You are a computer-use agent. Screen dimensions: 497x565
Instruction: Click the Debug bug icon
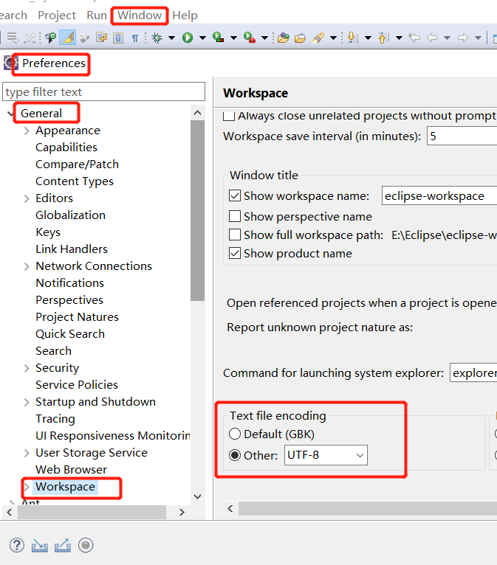[157, 38]
